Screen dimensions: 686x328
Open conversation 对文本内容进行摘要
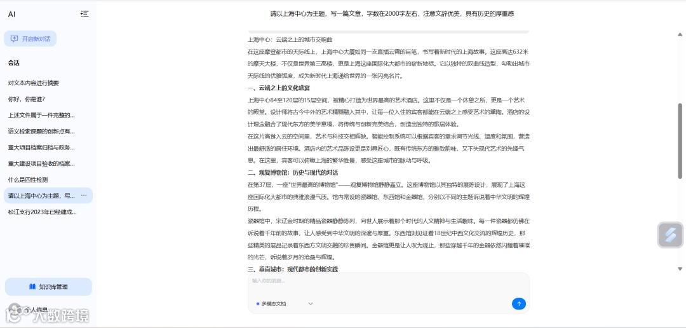33,83
